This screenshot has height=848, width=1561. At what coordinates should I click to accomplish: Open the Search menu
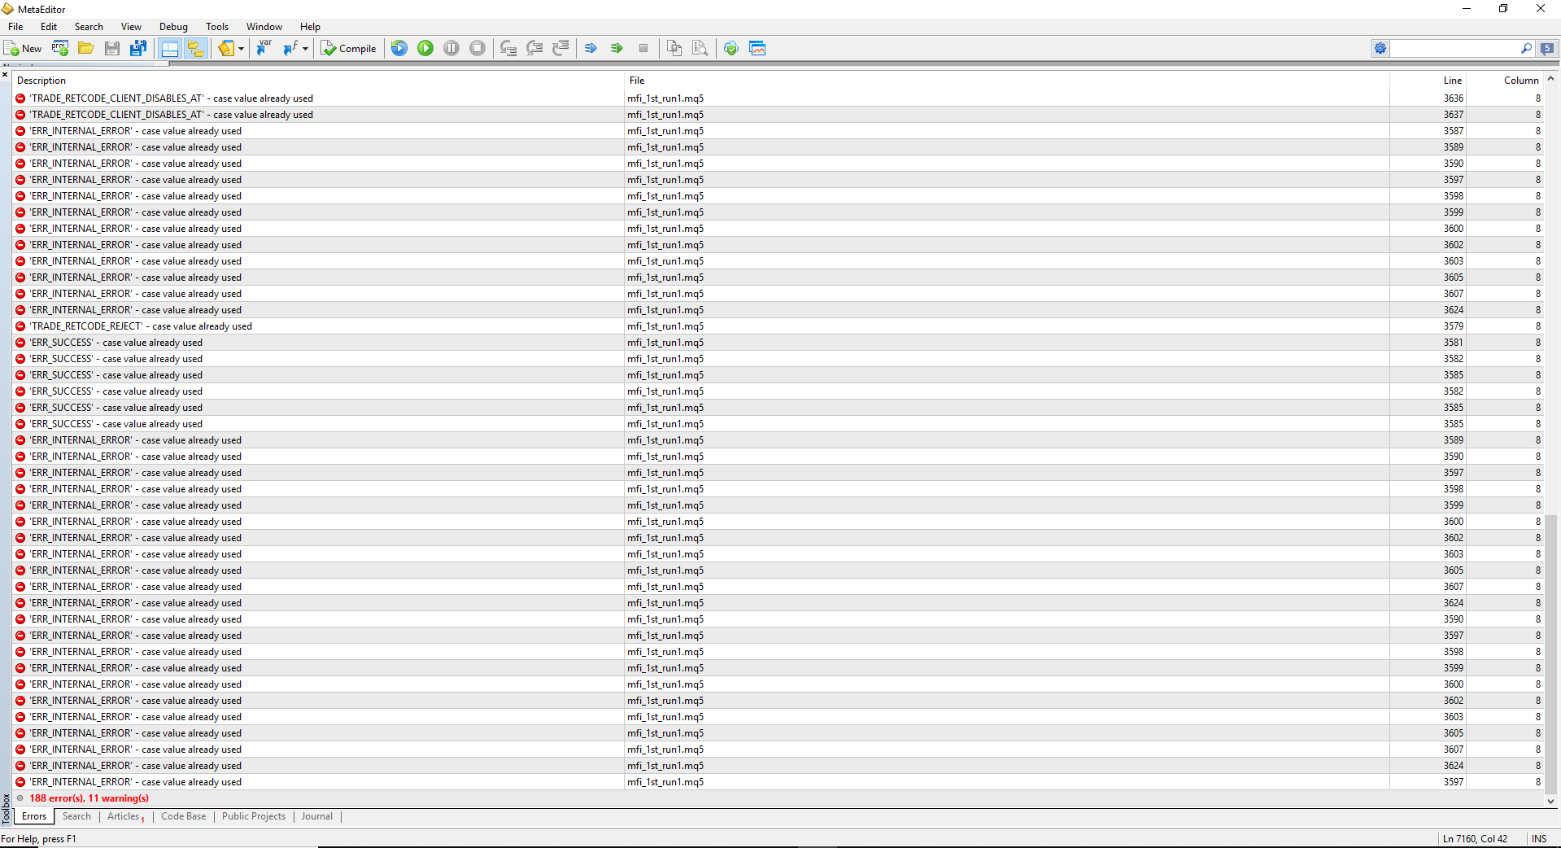89,27
